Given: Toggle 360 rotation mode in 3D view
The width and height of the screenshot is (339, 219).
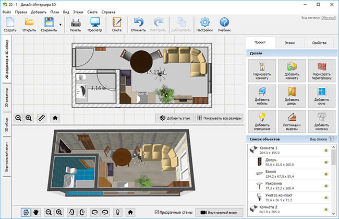Looking at the screenshot, I should pos(26,212).
